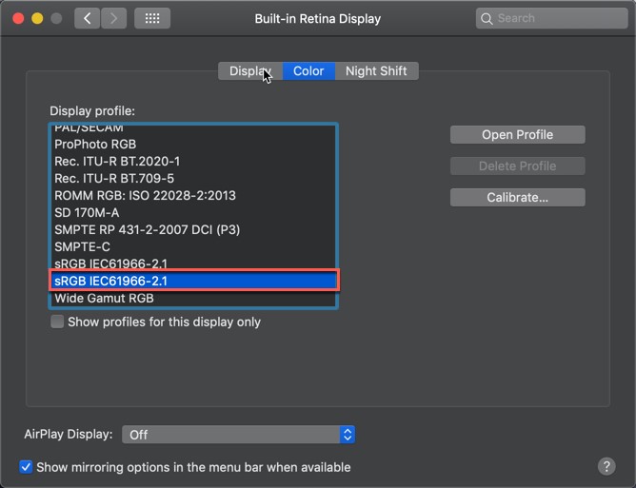Uncheck Show mirroring options in menu bar

[26, 467]
